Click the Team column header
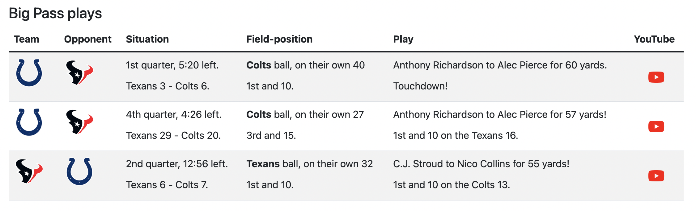The width and height of the screenshot is (696, 211). click(27, 39)
